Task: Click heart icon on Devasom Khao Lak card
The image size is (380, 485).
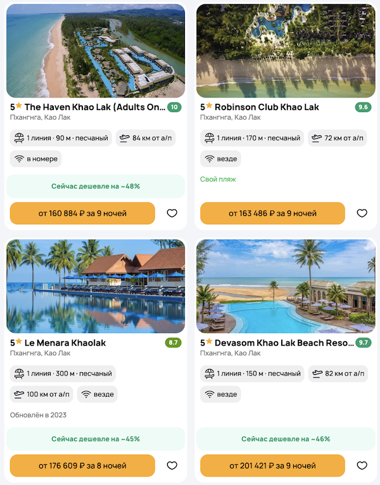Action: tap(362, 465)
